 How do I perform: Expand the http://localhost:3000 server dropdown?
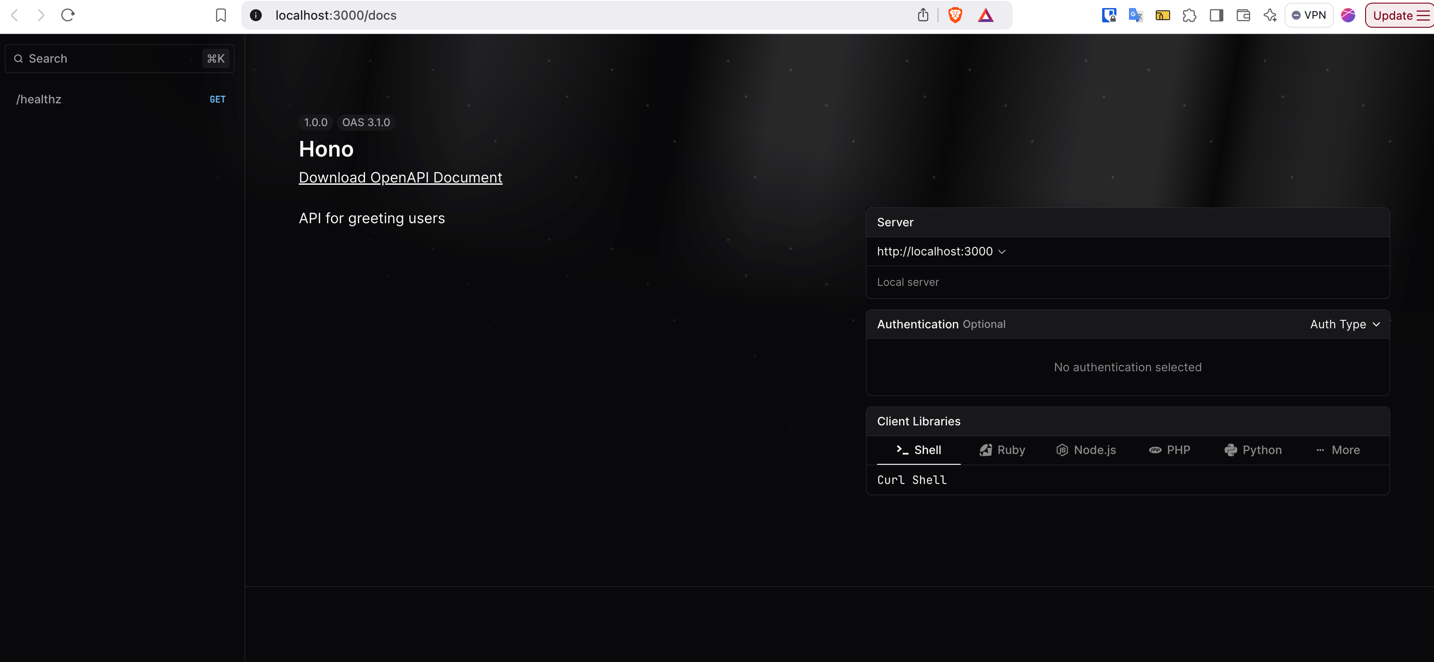942,252
